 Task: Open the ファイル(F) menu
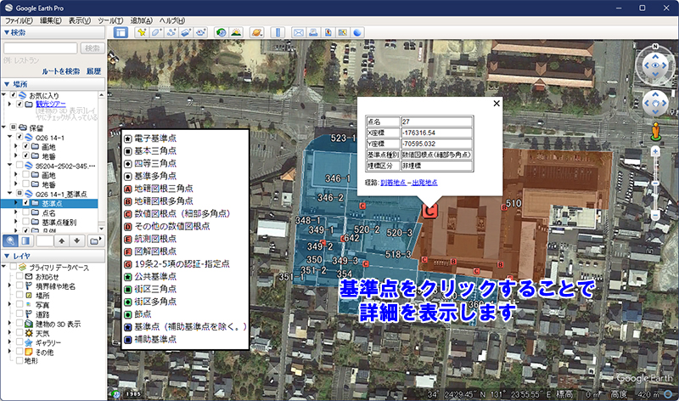(19, 20)
